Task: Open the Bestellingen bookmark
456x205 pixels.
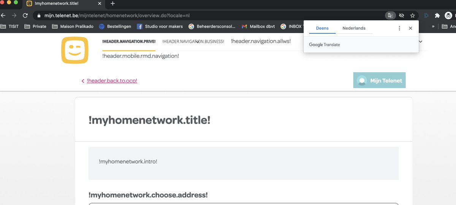Action: coord(115,27)
